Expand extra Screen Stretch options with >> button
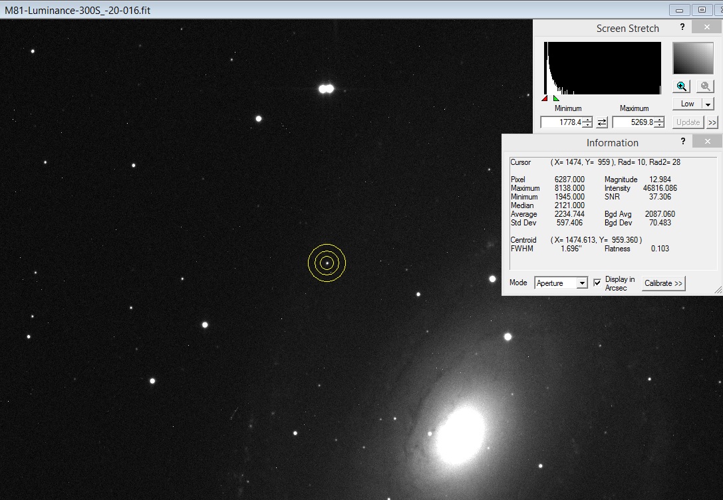Image resolution: width=723 pixels, height=500 pixels. 712,122
